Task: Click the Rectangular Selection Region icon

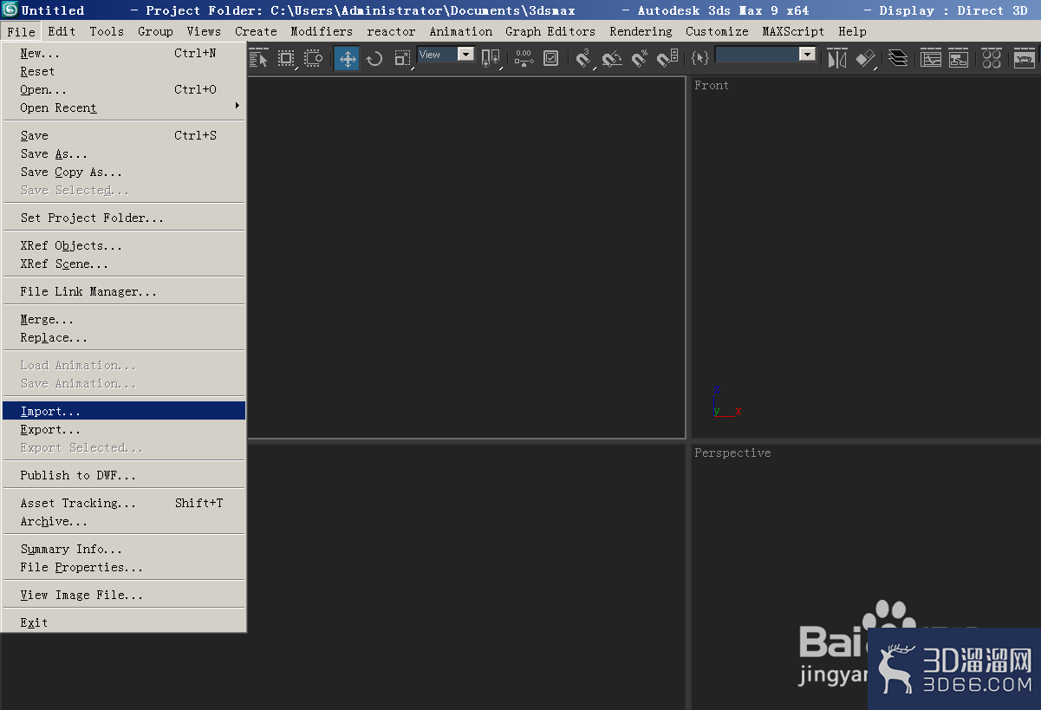Action: click(x=286, y=59)
